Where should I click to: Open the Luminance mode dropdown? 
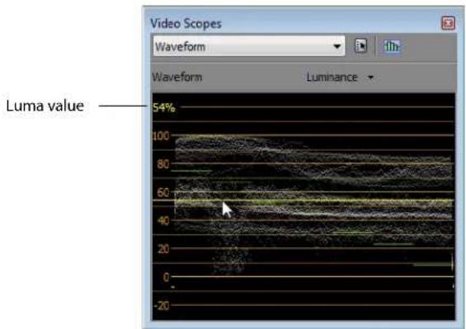coord(340,78)
